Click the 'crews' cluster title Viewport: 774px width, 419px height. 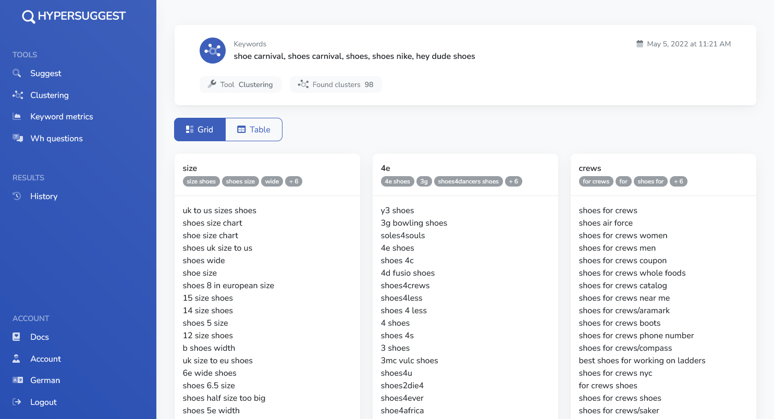[x=590, y=168]
